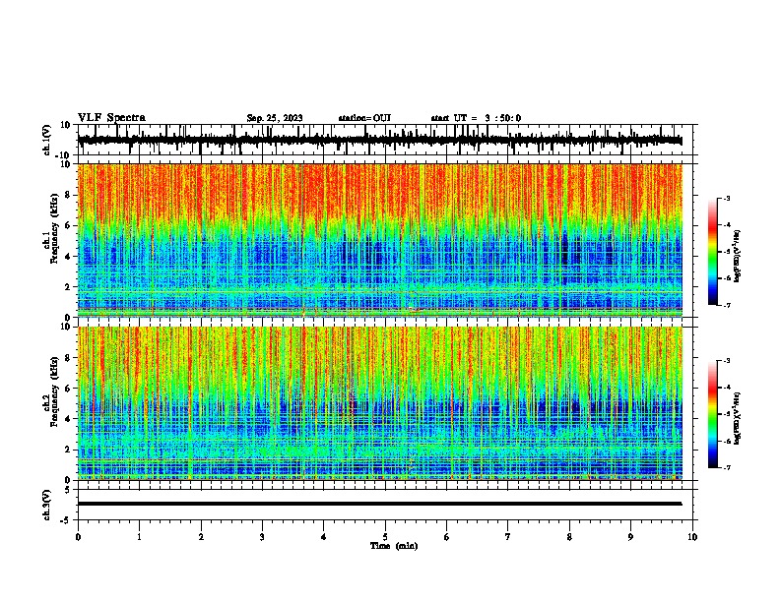Click the "6" kHz tick on ch.1 spectrogram

point(69,226)
